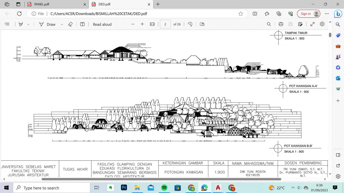Add this page to favorites star
Viewport: 344px width, 193px height.
[241, 14]
